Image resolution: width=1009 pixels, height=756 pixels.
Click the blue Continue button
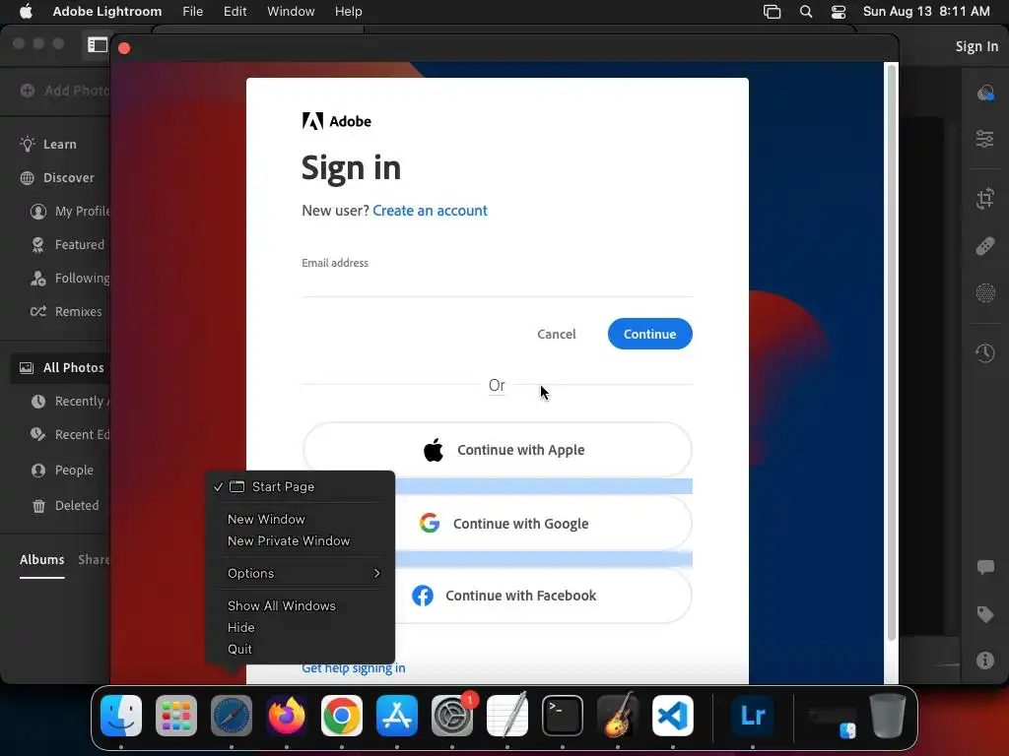coord(650,334)
